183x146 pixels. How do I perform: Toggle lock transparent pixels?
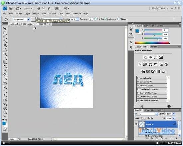pos(142,118)
